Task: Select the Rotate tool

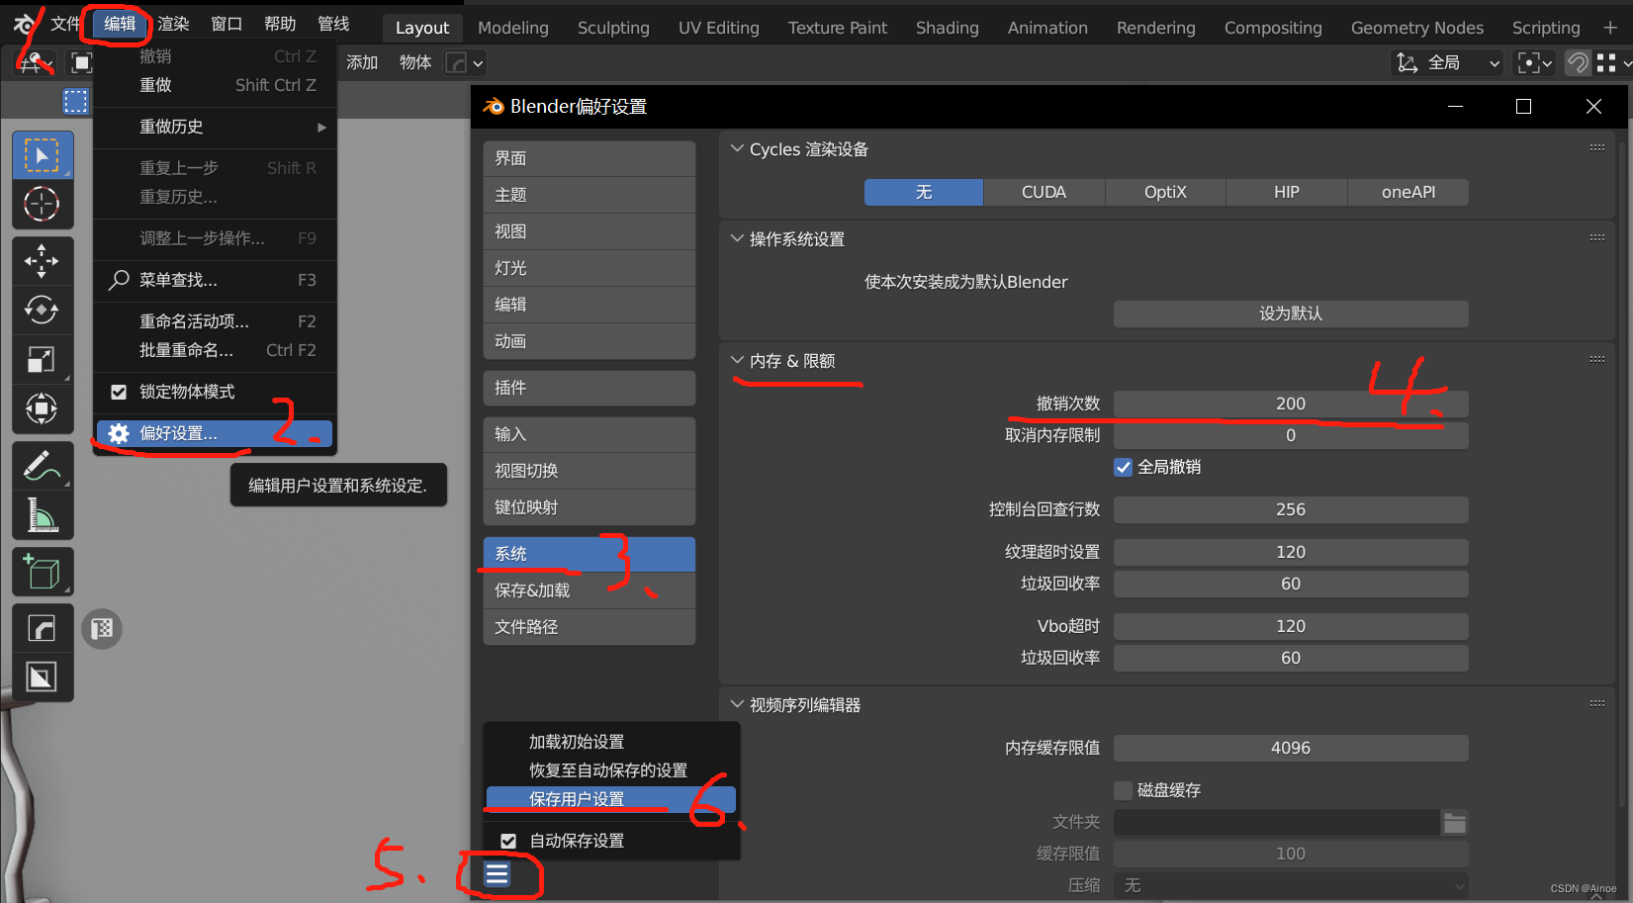Action: coord(42,311)
